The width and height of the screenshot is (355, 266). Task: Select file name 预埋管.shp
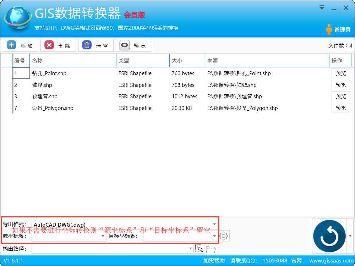coord(45,96)
